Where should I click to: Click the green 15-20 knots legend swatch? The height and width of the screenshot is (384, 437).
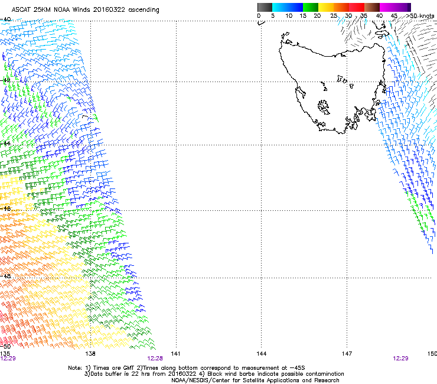pyautogui.click(x=311, y=7)
